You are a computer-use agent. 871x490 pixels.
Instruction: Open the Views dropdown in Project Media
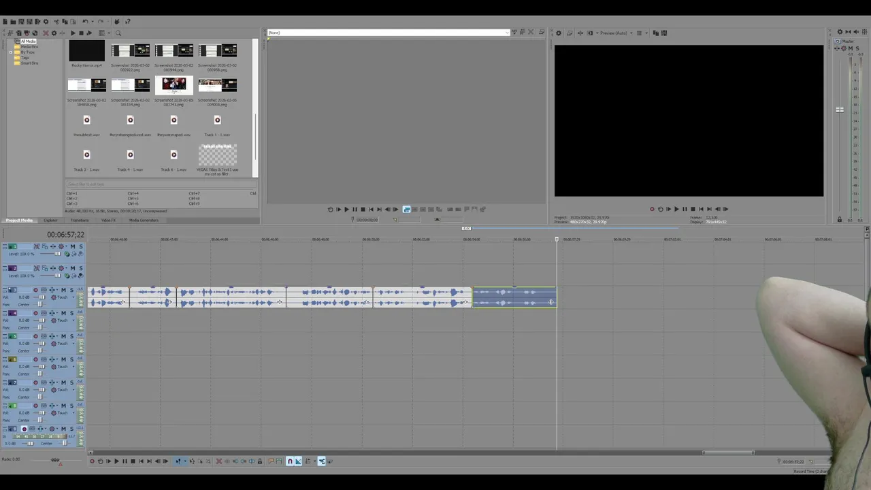point(109,33)
